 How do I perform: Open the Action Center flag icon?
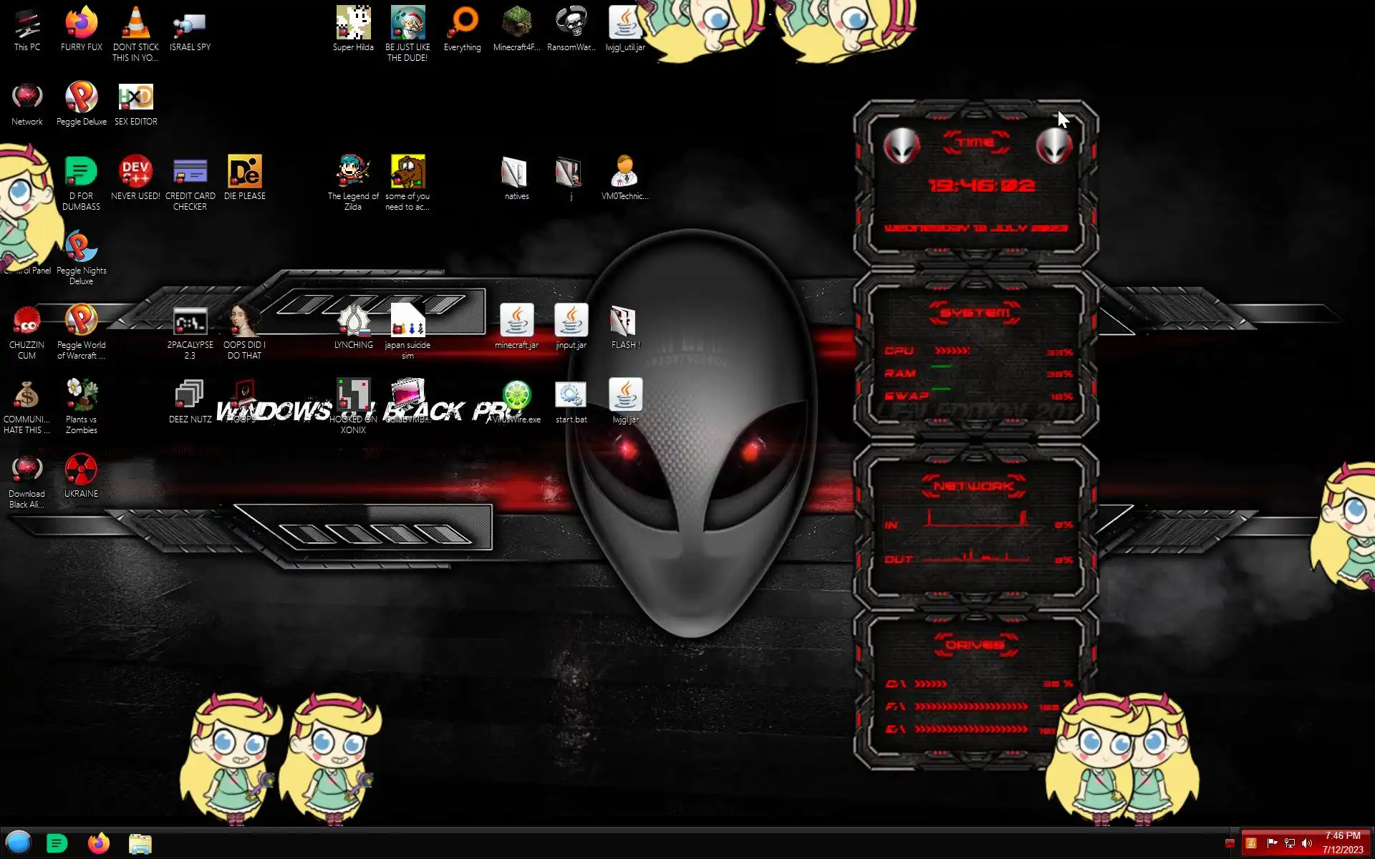tap(1272, 843)
